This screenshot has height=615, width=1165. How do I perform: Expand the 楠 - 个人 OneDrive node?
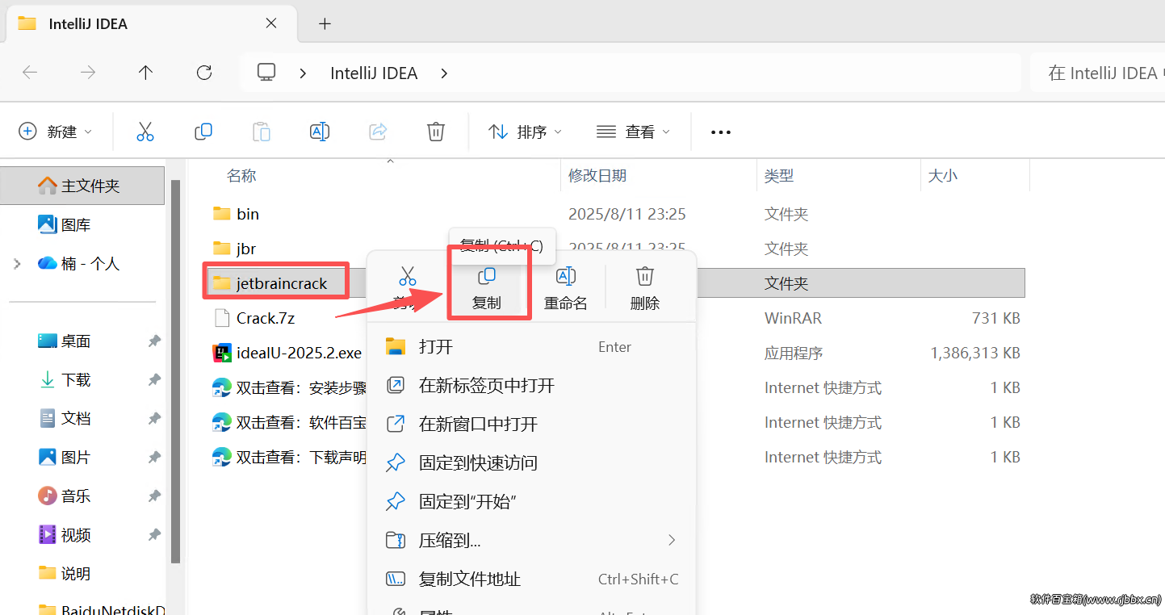[x=17, y=264]
